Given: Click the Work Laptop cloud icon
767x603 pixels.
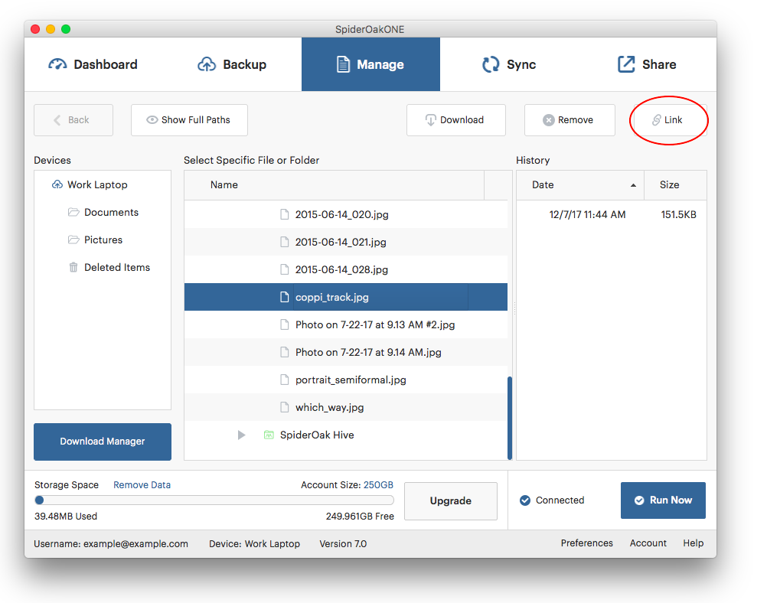Looking at the screenshot, I should coord(57,184).
